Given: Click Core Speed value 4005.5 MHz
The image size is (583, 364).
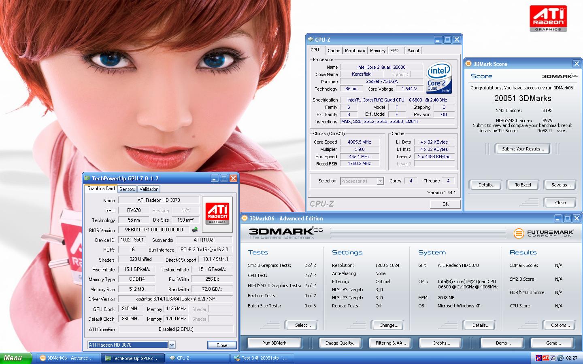Looking at the screenshot, I should 360,142.
